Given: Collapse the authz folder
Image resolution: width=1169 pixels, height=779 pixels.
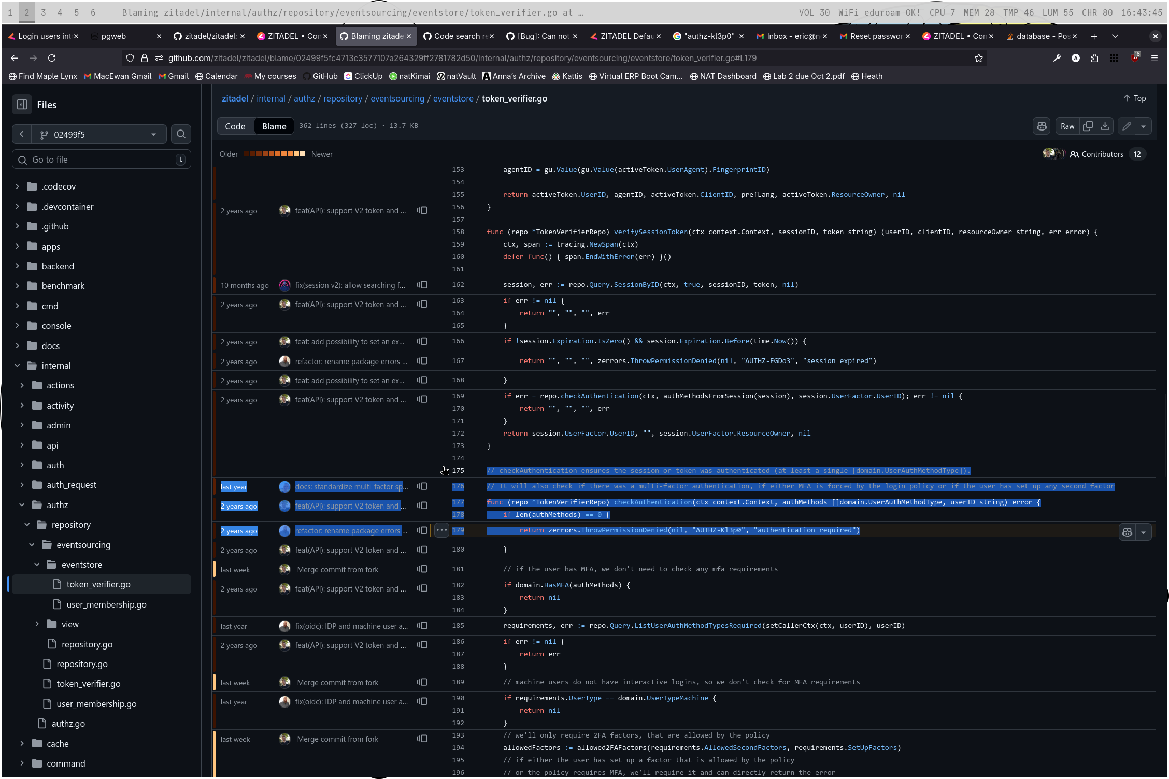Looking at the screenshot, I should click(x=22, y=504).
